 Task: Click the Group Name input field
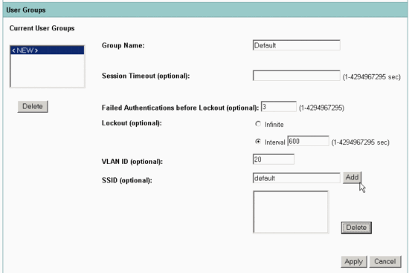[x=296, y=45]
